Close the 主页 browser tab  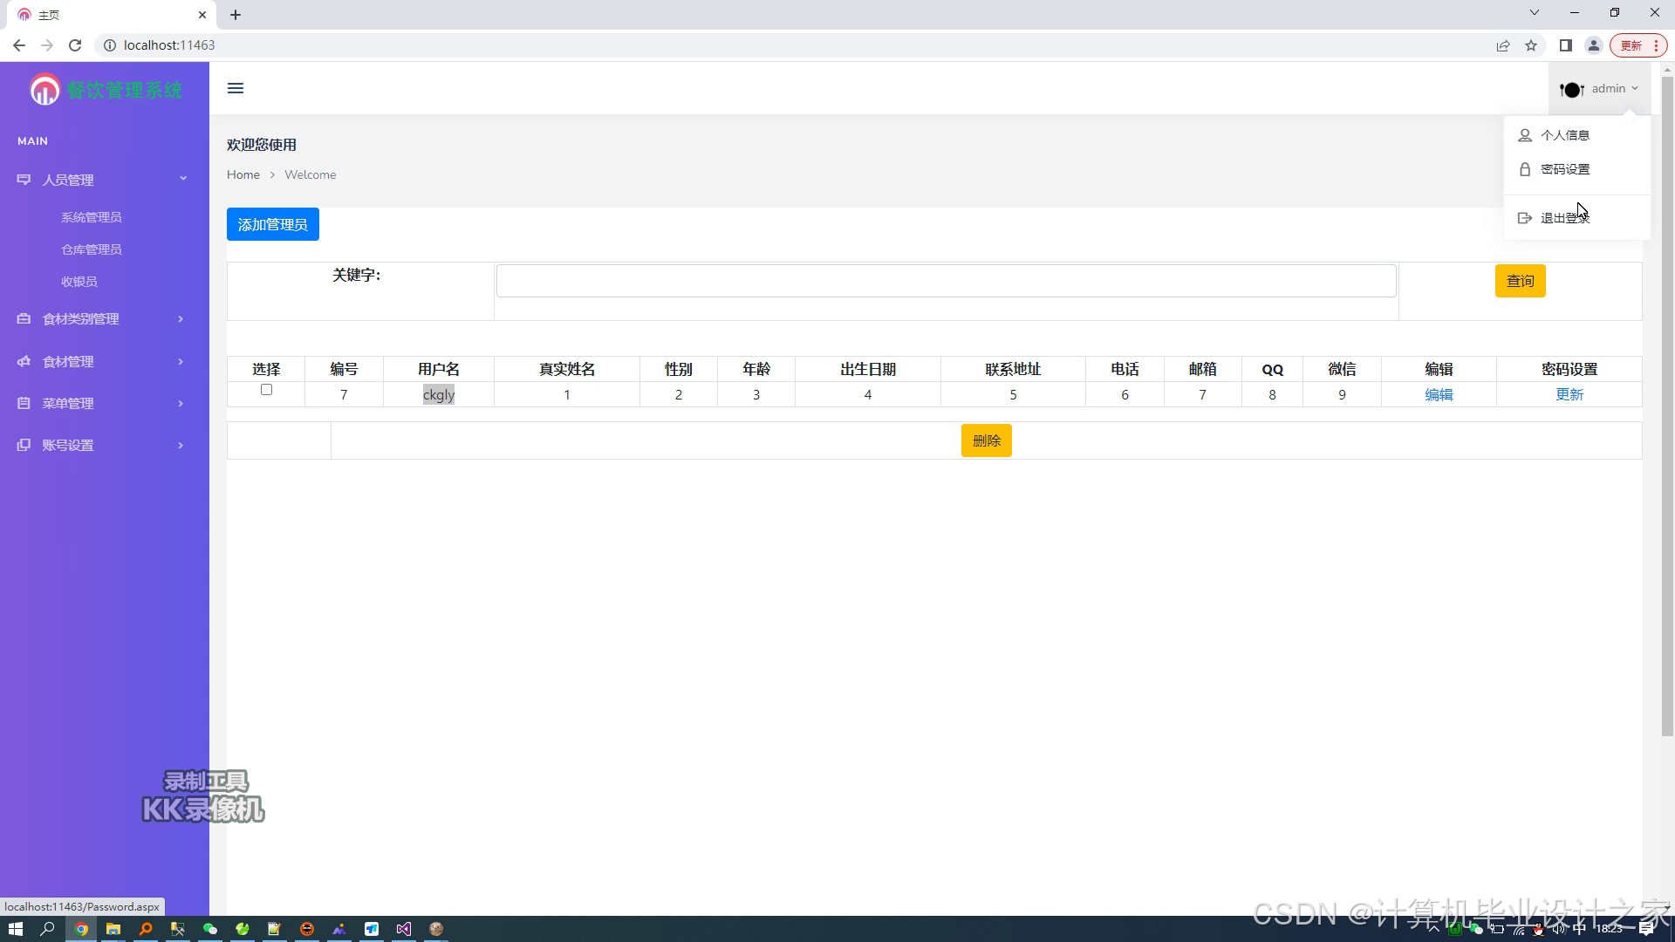point(202,15)
